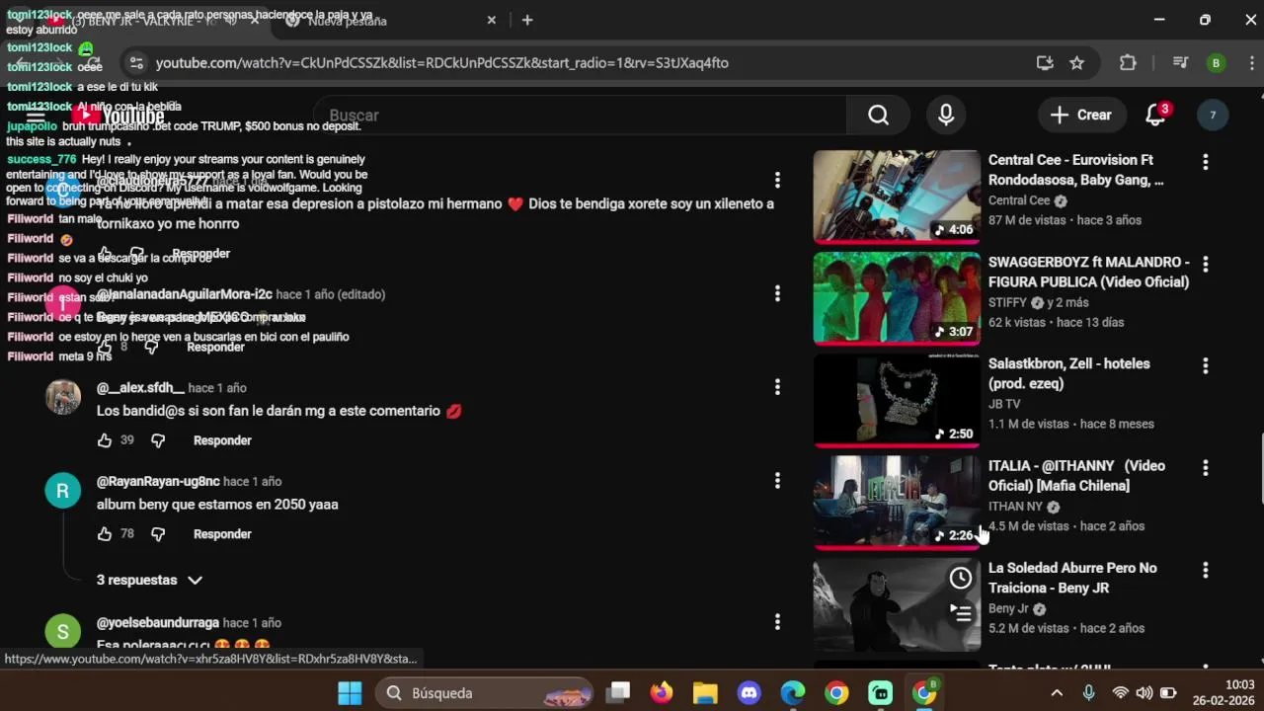This screenshot has width=1264, height=711.
Task: Open @RayanRayan-ug8nc user profile
Action: point(158,481)
